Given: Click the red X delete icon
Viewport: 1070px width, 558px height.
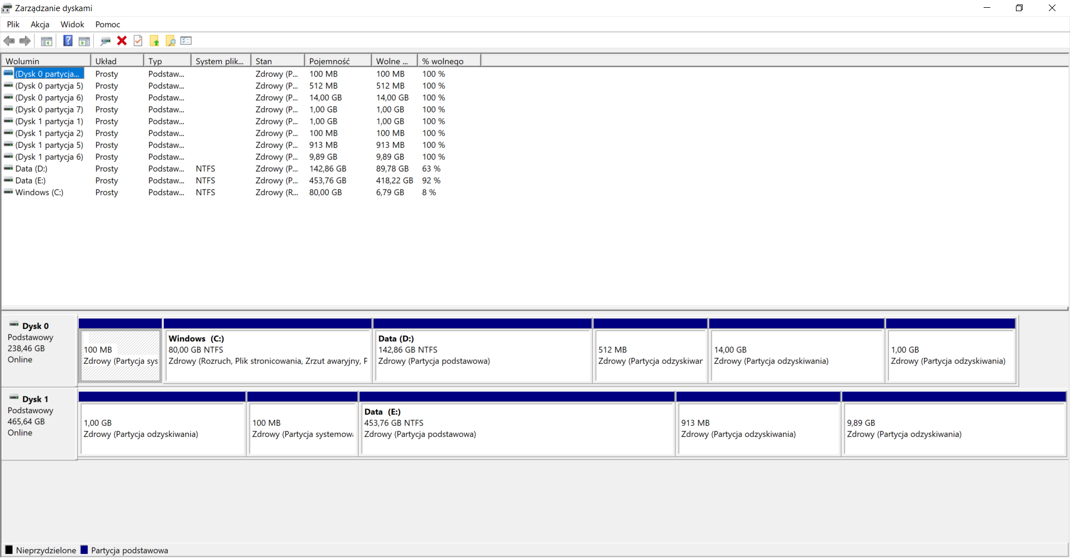Looking at the screenshot, I should [x=122, y=41].
